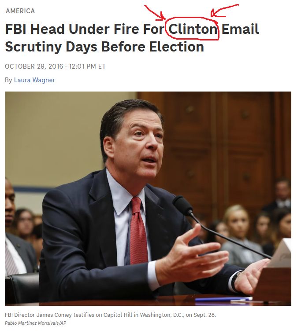The width and height of the screenshot is (301, 334).
Task: Click the left red hand-drawn arrow
Action: point(155,13)
